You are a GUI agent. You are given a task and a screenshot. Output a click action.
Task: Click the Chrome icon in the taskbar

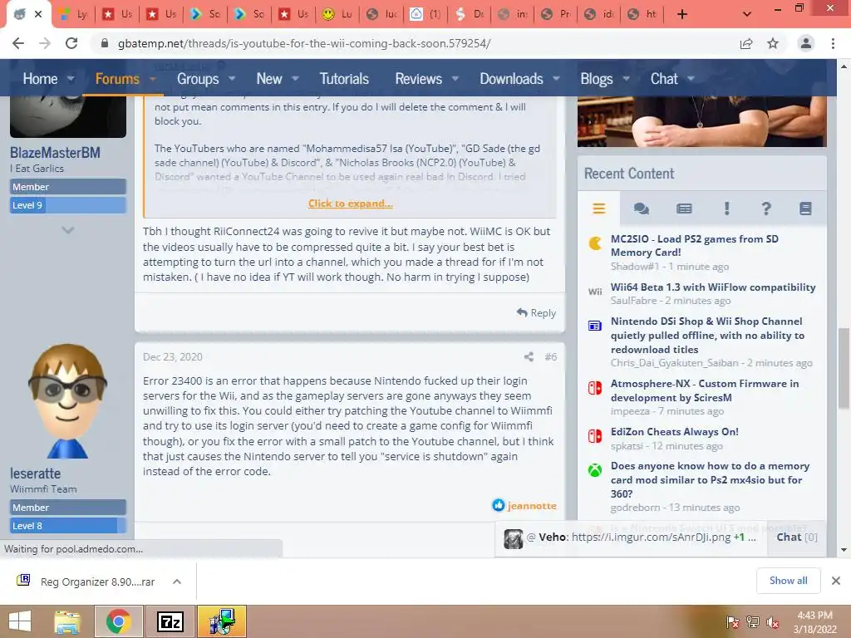coord(118,621)
